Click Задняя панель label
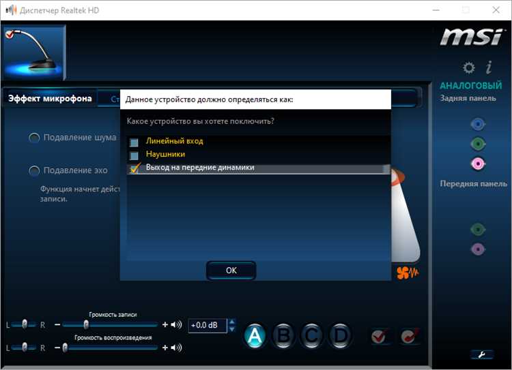Screen dimensions: 512x370 [x=468, y=98]
